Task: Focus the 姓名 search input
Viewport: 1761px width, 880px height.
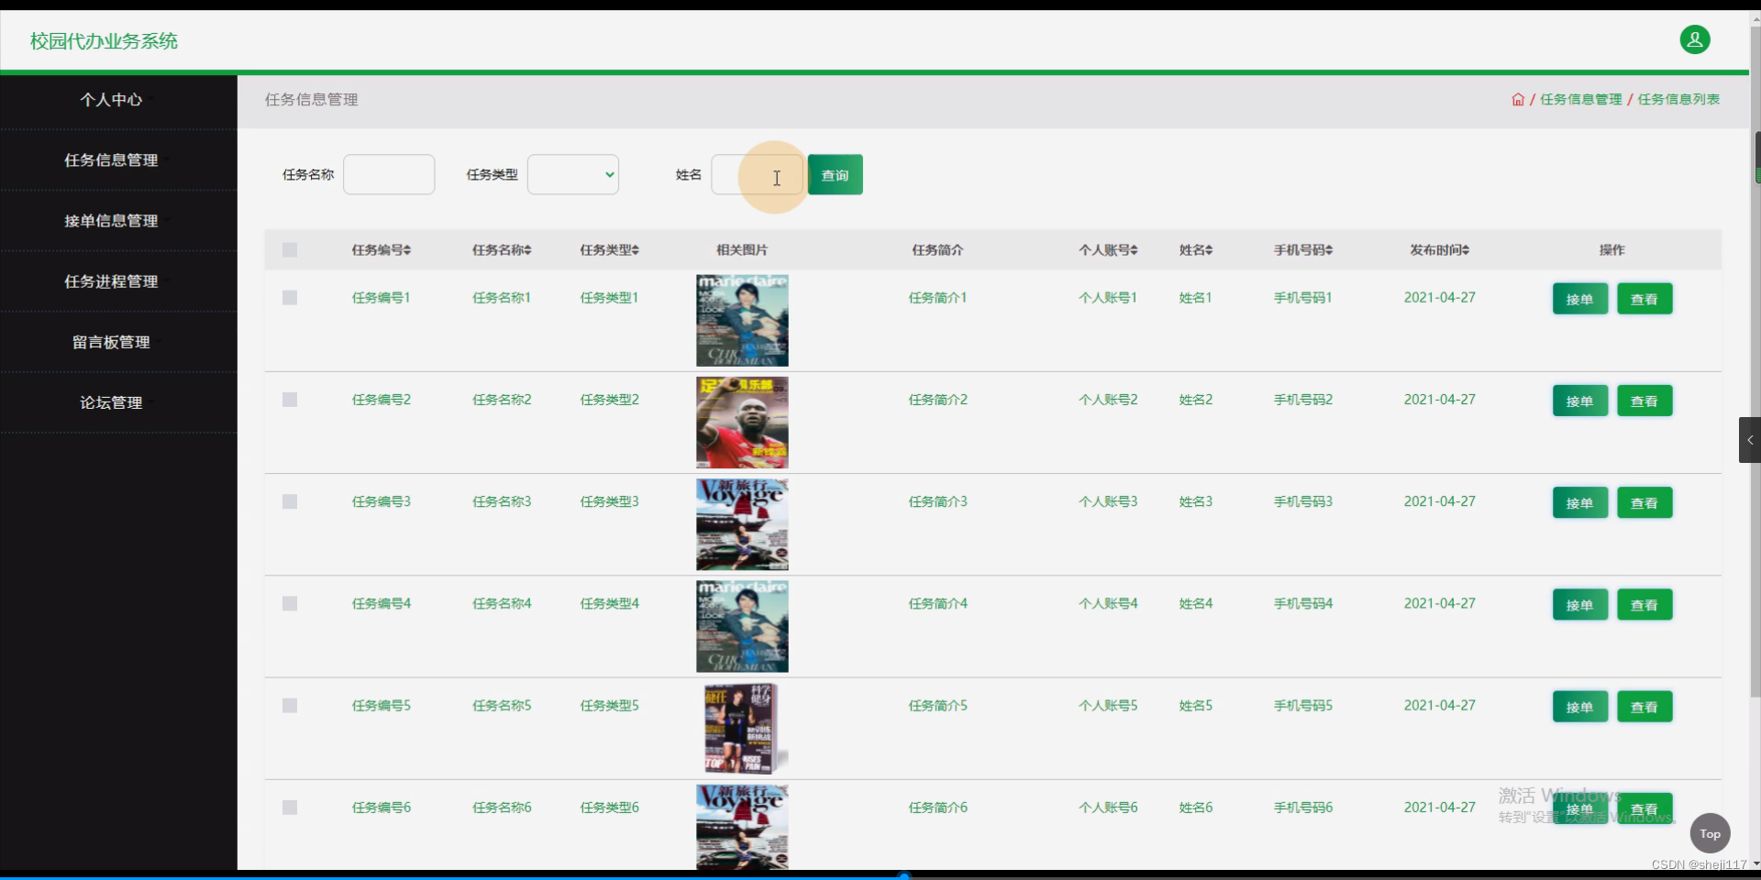Action: tap(758, 174)
